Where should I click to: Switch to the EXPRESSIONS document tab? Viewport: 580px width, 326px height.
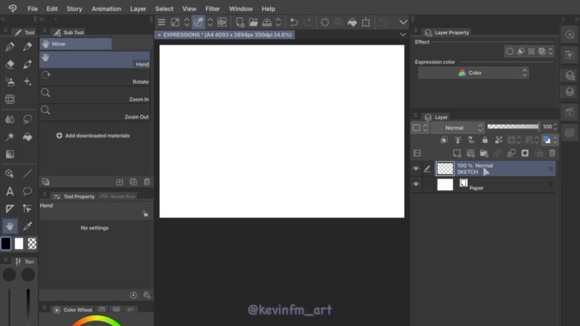click(x=227, y=35)
